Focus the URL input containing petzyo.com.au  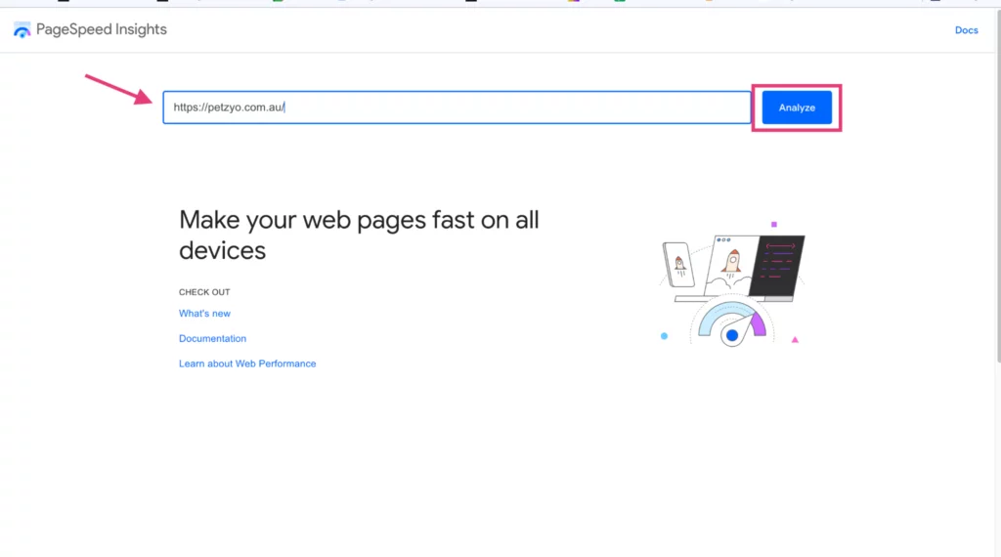tap(457, 107)
